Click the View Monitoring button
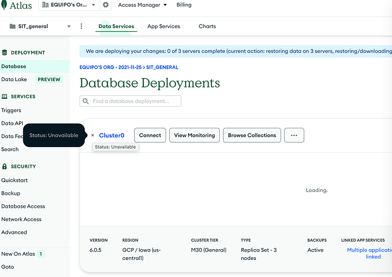 pos(194,135)
